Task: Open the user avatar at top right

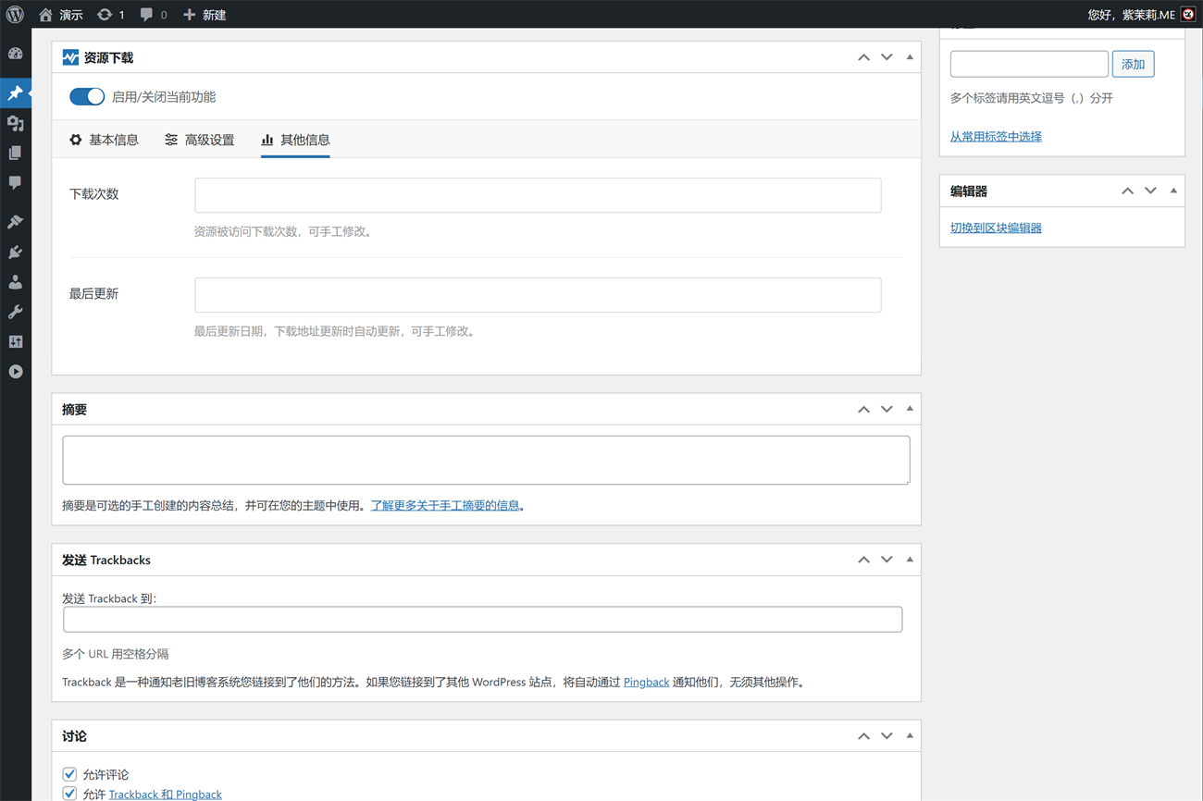Action: 1188,14
